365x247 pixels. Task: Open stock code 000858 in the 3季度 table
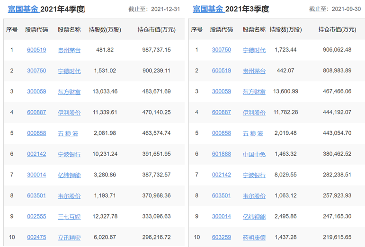click(222, 133)
